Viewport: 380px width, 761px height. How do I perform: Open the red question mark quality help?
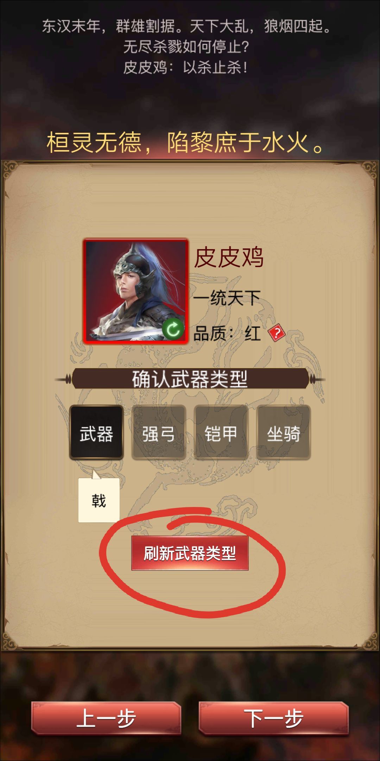click(x=277, y=333)
